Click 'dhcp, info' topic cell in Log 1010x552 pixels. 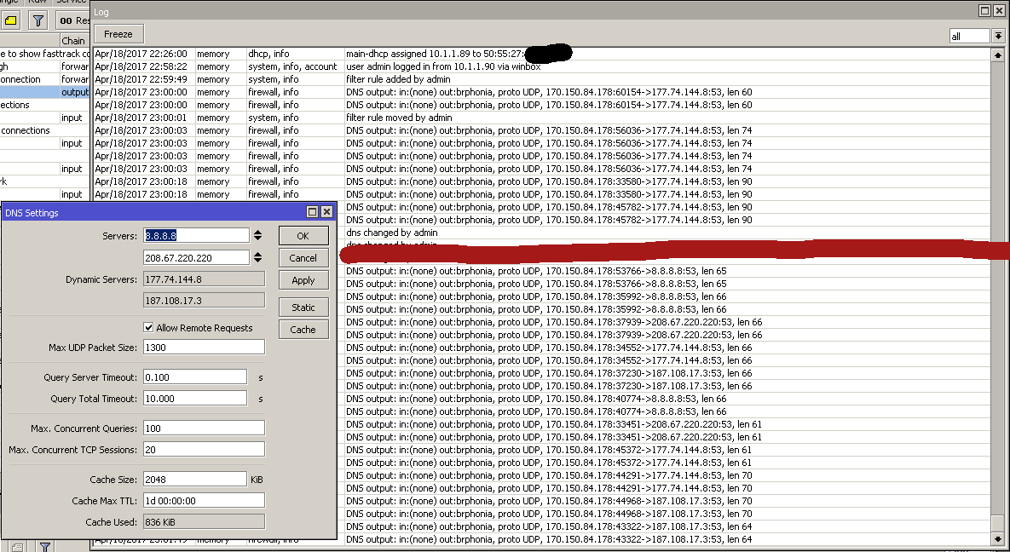(x=268, y=55)
